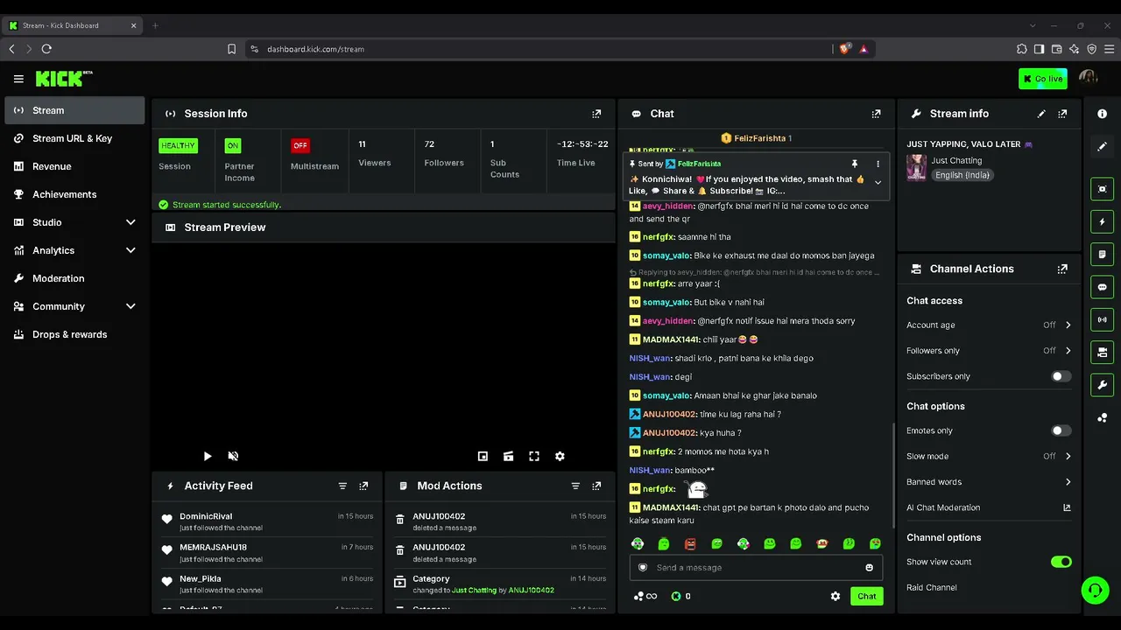
Task: Open the emoji picker in the message box
Action: tap(869, 567)
